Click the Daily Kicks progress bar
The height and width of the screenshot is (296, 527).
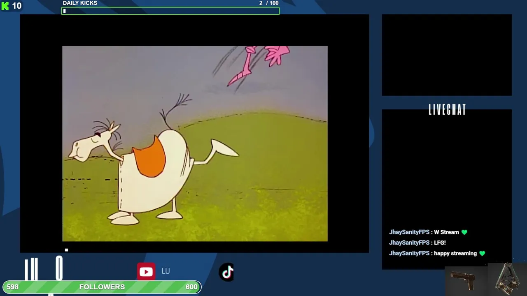pos(170,11)
